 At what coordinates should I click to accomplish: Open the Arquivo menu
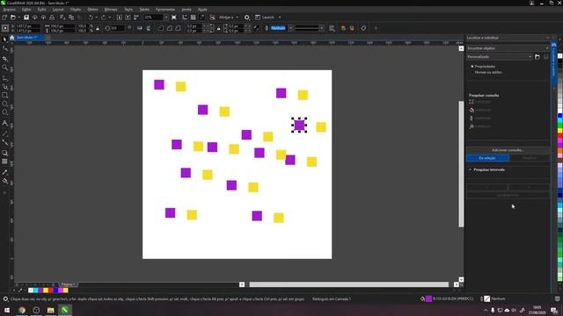pos(9,10)
